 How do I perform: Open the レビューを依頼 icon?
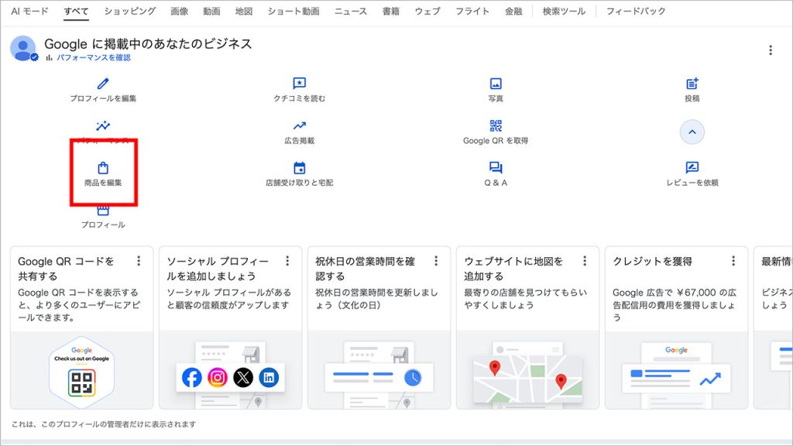click(x=692, y=169)
